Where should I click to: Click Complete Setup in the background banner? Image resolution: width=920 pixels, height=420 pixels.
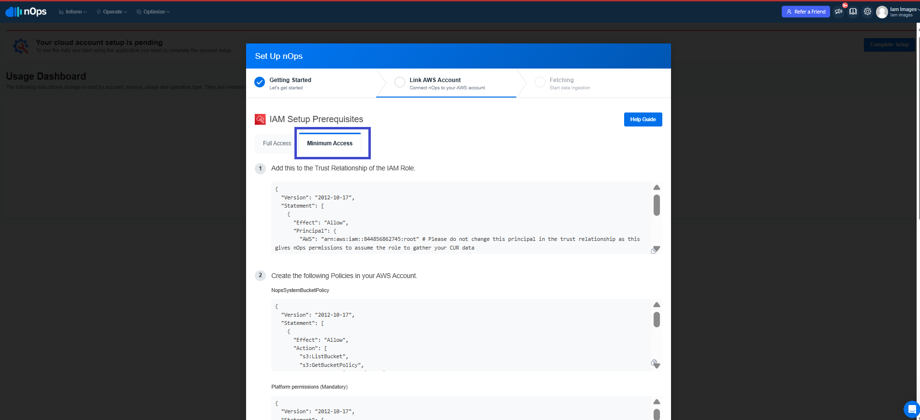coord(889,44)
